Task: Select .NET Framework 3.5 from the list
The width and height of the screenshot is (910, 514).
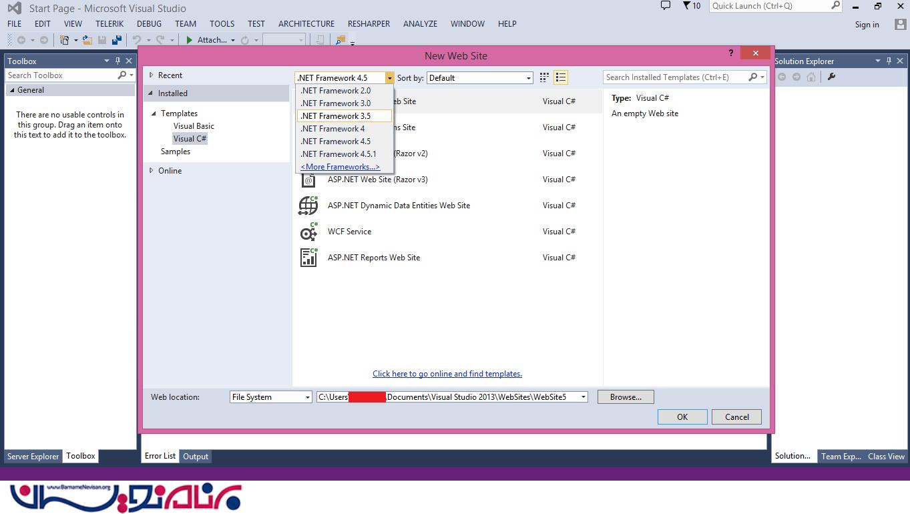Action: [x=336, y=116]
